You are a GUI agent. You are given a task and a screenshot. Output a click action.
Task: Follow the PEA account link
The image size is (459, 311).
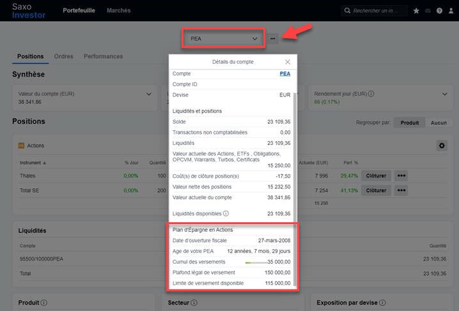[285, 73]
